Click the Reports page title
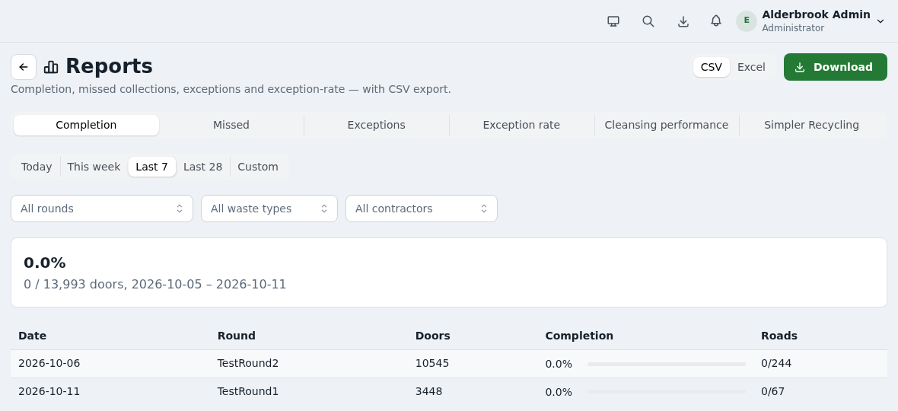Screen dimensions: 898x411 coord(109,66)
